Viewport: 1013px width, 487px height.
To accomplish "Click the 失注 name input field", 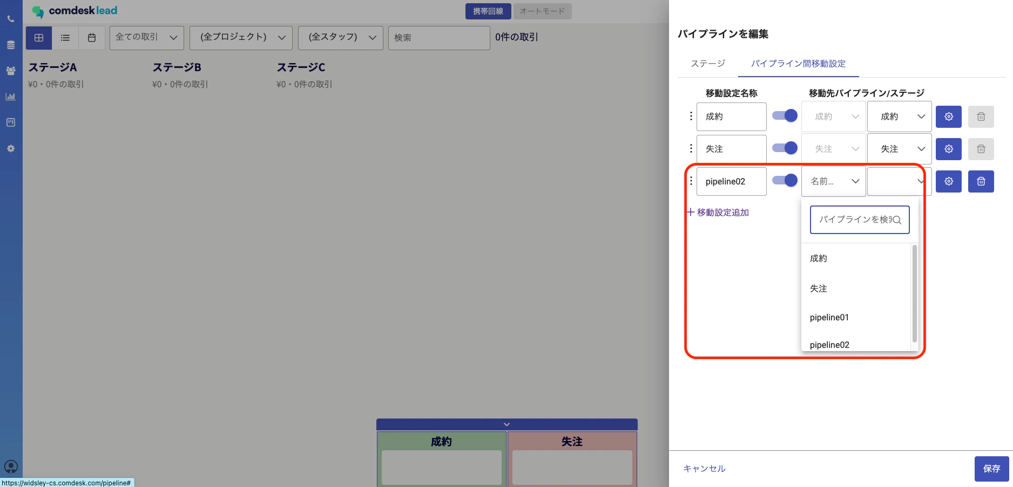I will (731, 149).
